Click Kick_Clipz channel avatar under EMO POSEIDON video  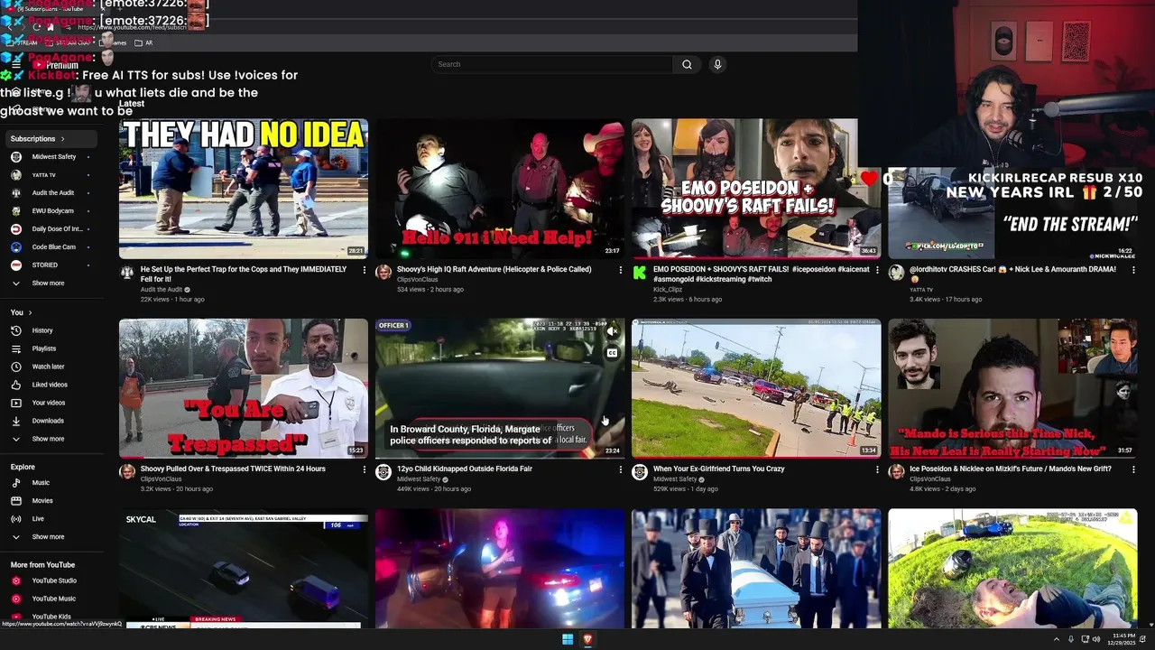(x=640, y=273)
